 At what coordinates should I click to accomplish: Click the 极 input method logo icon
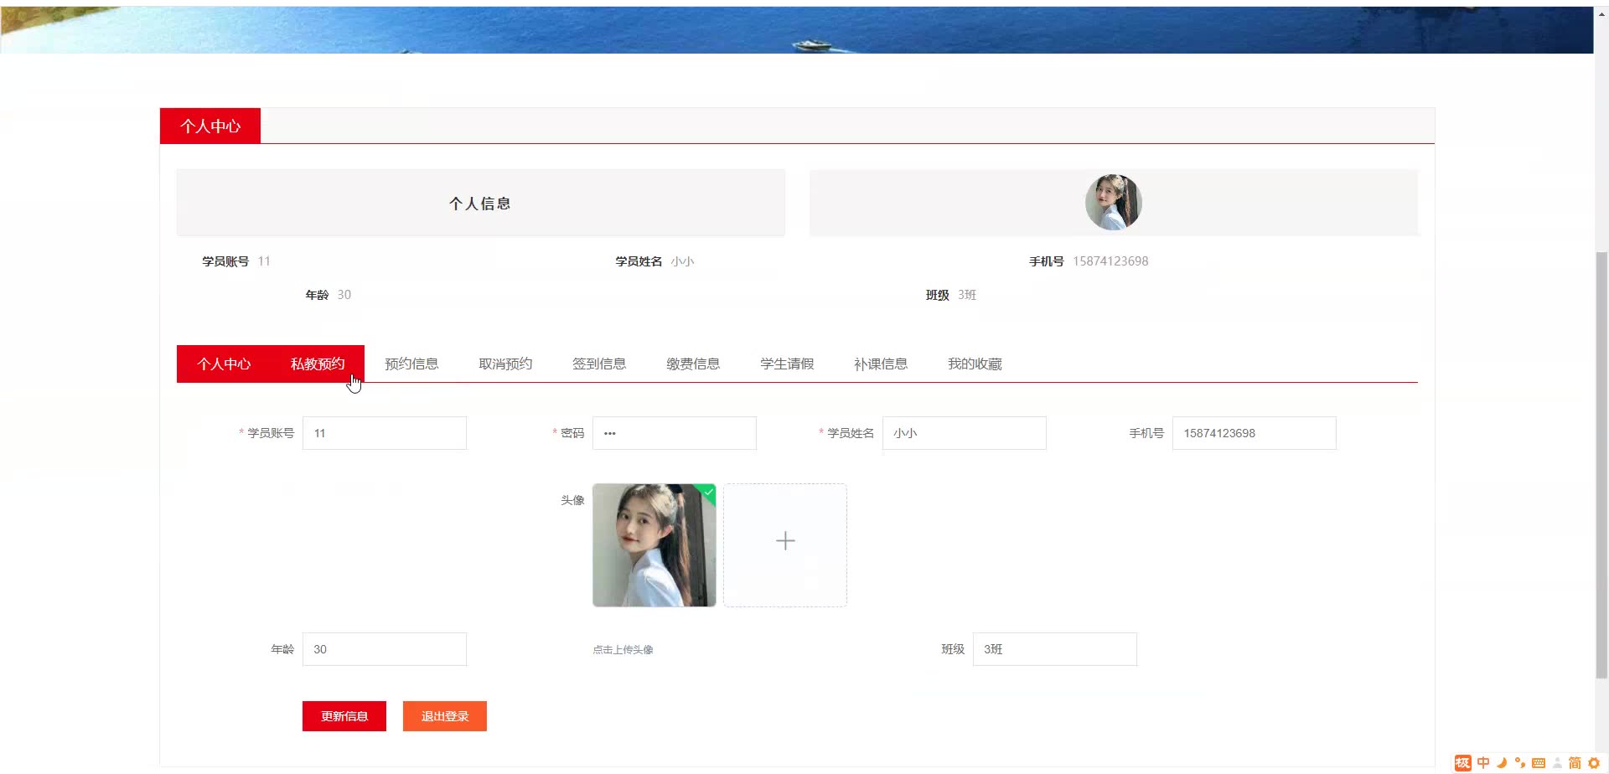coord(1463,763)
